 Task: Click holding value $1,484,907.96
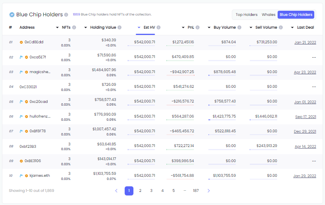pyautogui.click(x=104, y=70)
